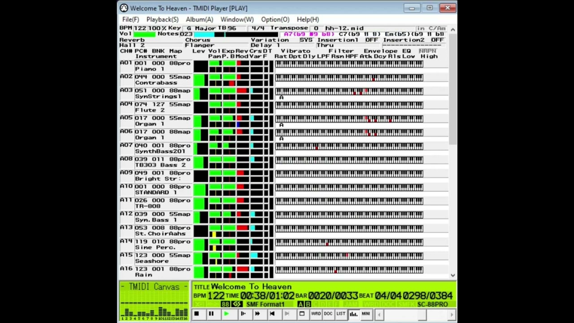Open the DOC viewer

[328, 314]
